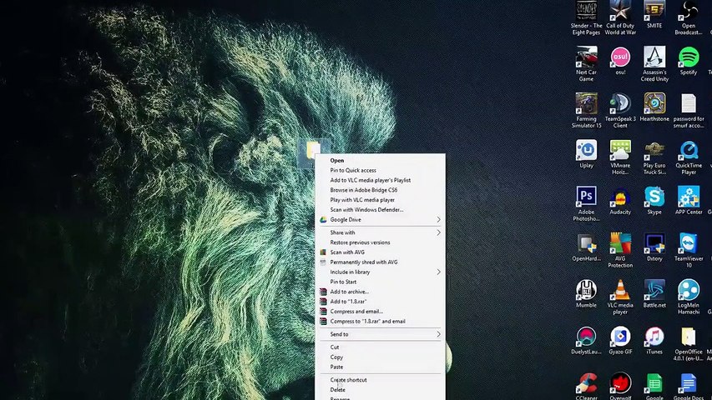The height and width of the screenshot is (400, 712).
Task: Open the Audacity desktop icon
Action: [620, 201]
